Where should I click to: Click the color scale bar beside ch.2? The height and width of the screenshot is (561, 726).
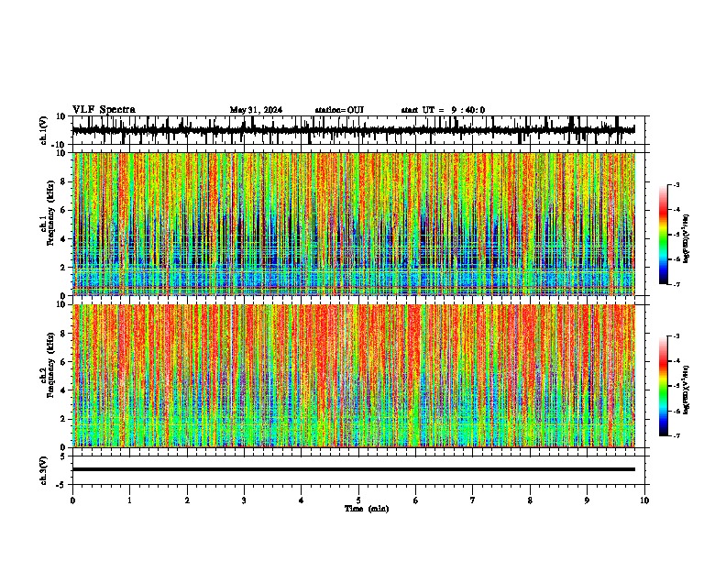tap(664, 386)
